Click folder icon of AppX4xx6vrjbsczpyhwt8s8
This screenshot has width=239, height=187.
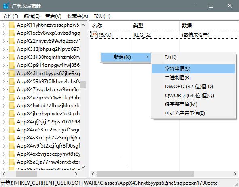[x=12, y=154]
